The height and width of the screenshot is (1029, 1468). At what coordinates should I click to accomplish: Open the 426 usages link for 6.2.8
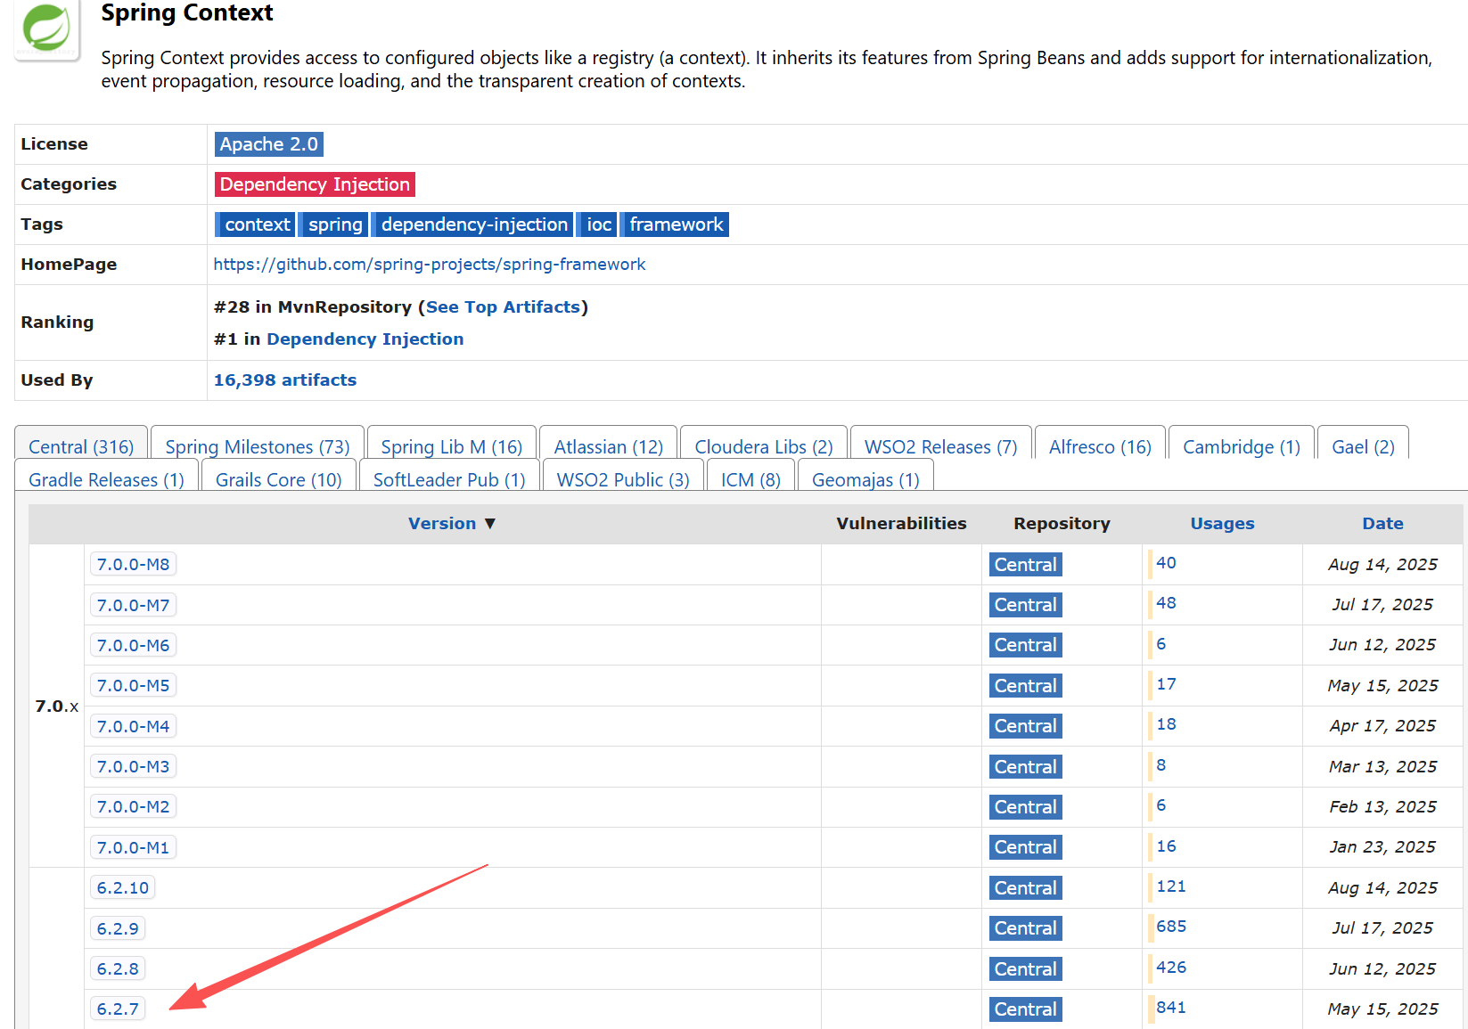coord(1171,968)
